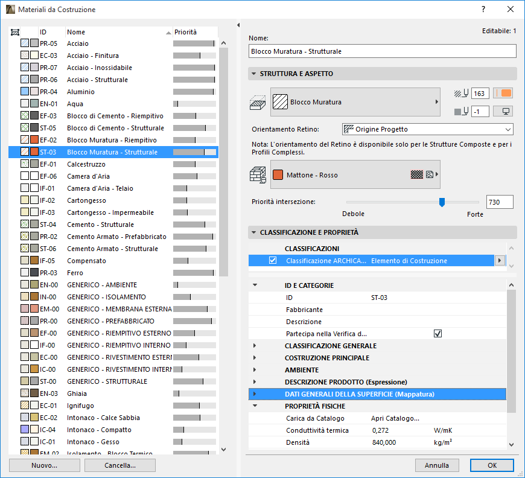
Task: Click the surface brick wall icon
Action: click(x=258, y=175)
